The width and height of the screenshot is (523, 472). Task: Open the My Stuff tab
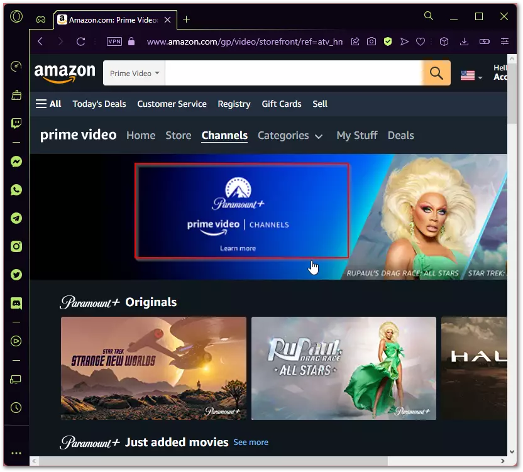point(357,135)
